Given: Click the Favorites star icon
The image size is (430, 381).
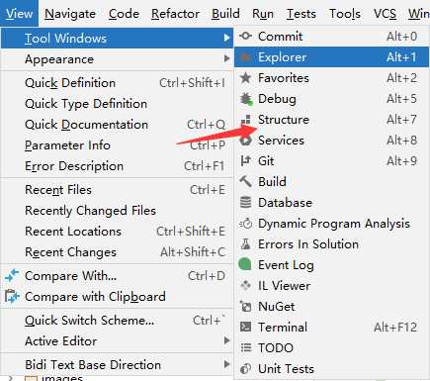Looking at the screenshot, I should (245, 78).
